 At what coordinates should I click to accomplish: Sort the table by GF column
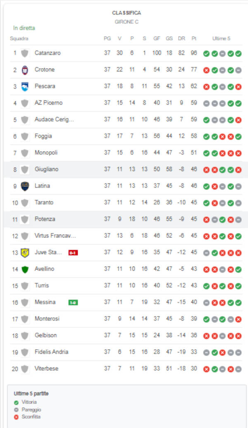[x=157, y=38]
